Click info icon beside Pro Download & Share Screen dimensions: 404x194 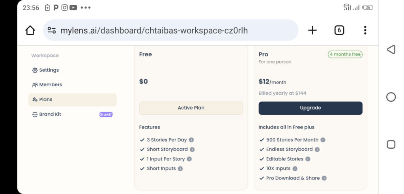324,178
